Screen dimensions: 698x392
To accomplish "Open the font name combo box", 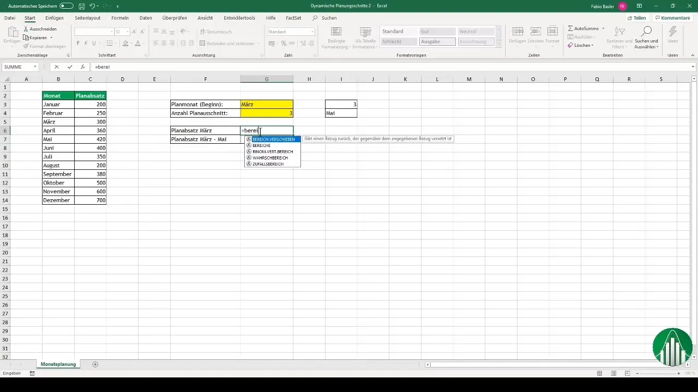I will tap(93, 32).
